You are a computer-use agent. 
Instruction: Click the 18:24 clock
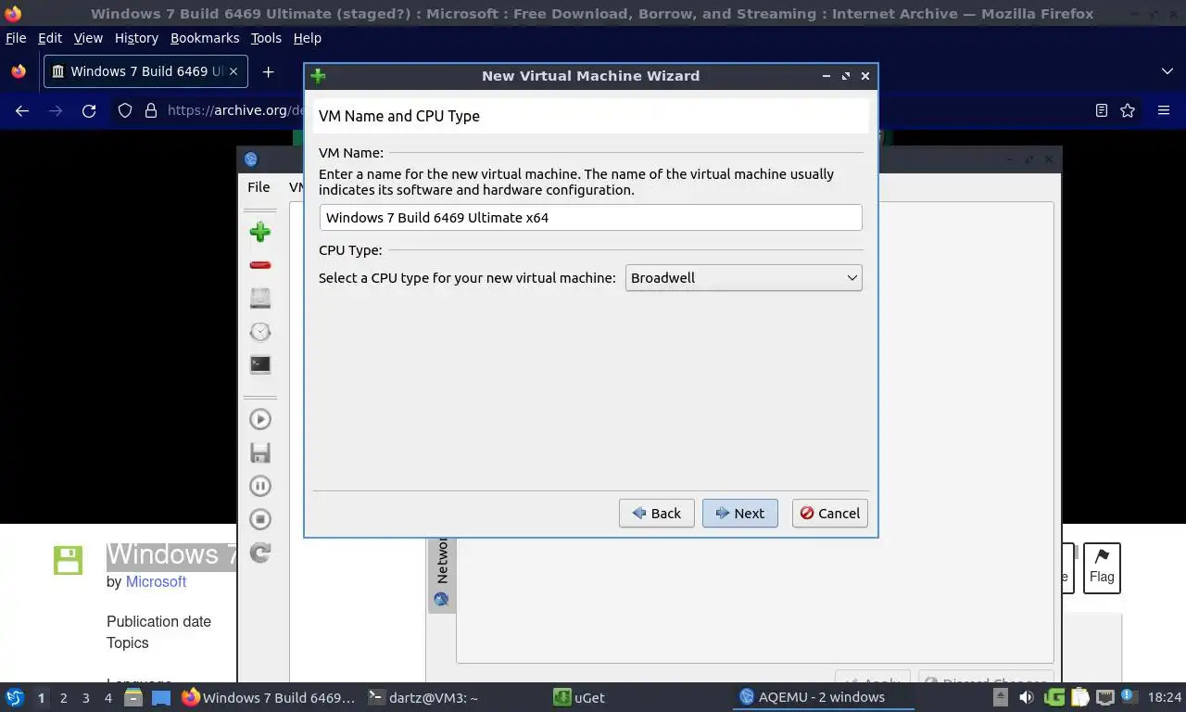tap(1165, 697)
